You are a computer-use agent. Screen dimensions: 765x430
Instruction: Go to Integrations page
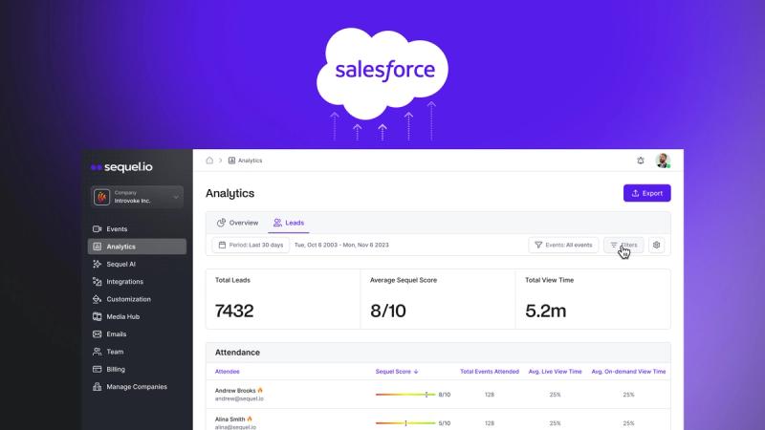click(137, 281)
